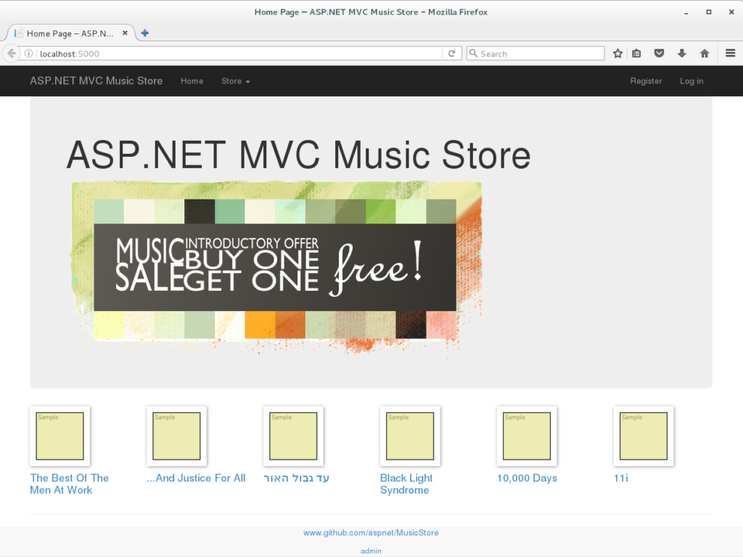The height and width of the screenshot is (557, 743).
Task: Close the Home Page tab
Action: pyautogui.click(x=126, y=33)
